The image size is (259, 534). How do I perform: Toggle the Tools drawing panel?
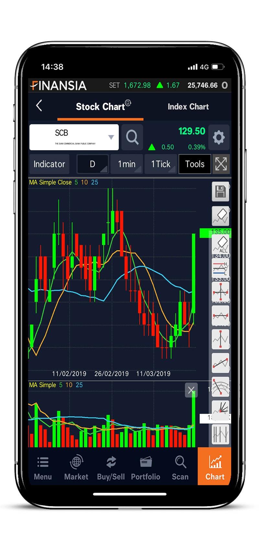click(195, 164)
